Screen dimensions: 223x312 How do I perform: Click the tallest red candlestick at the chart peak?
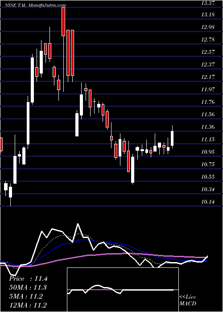coord(63,21)
